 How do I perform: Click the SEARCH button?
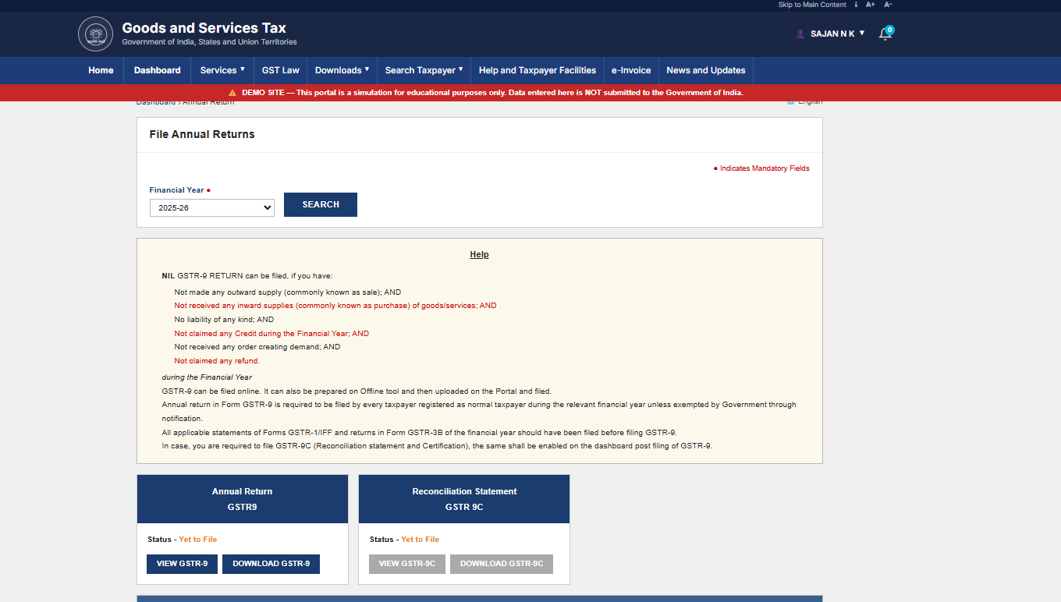click(321, 204)
